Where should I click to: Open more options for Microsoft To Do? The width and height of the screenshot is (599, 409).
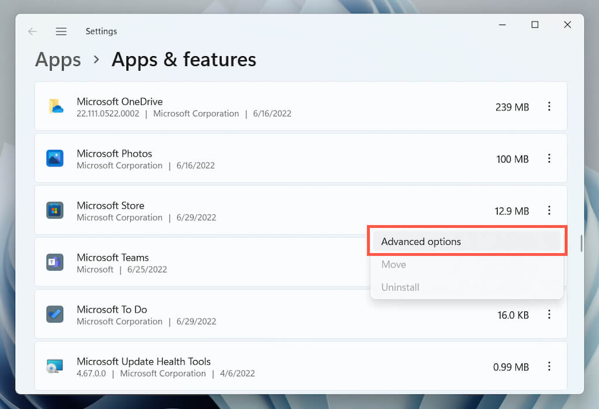click(x=549, y=314)
